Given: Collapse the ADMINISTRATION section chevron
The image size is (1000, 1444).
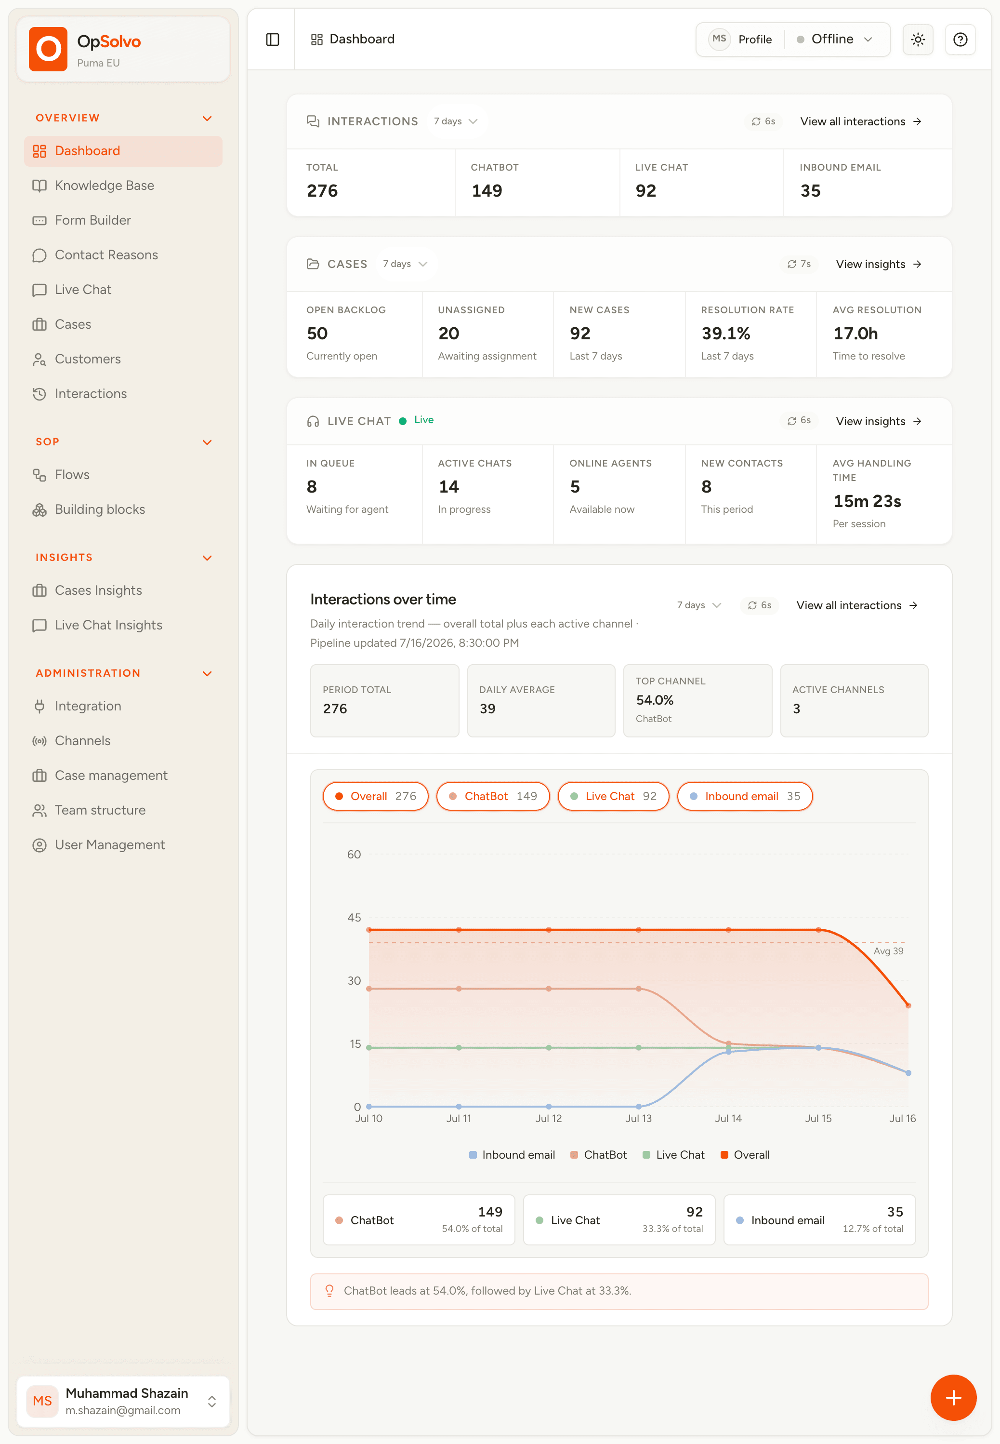Looking at the screenshot, I should pyautogui.click(x=208, y=674).
